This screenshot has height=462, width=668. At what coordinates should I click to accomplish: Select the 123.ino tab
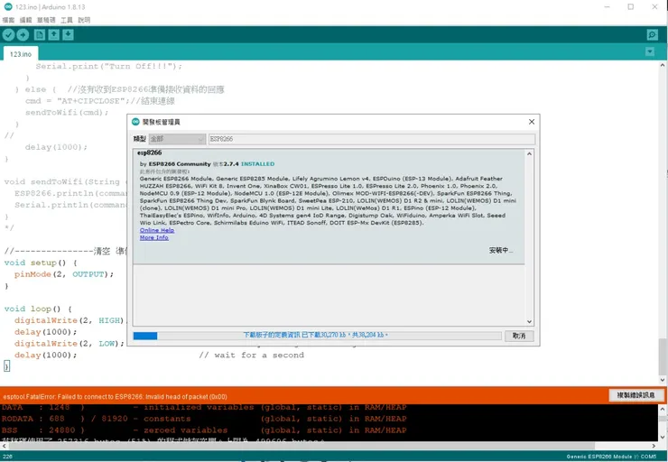point(21,54)
